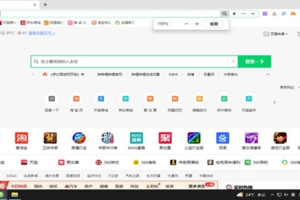Open the page layout dropdown
The image size is (300, 200).
pyautogui.click(x=275, y=34)
